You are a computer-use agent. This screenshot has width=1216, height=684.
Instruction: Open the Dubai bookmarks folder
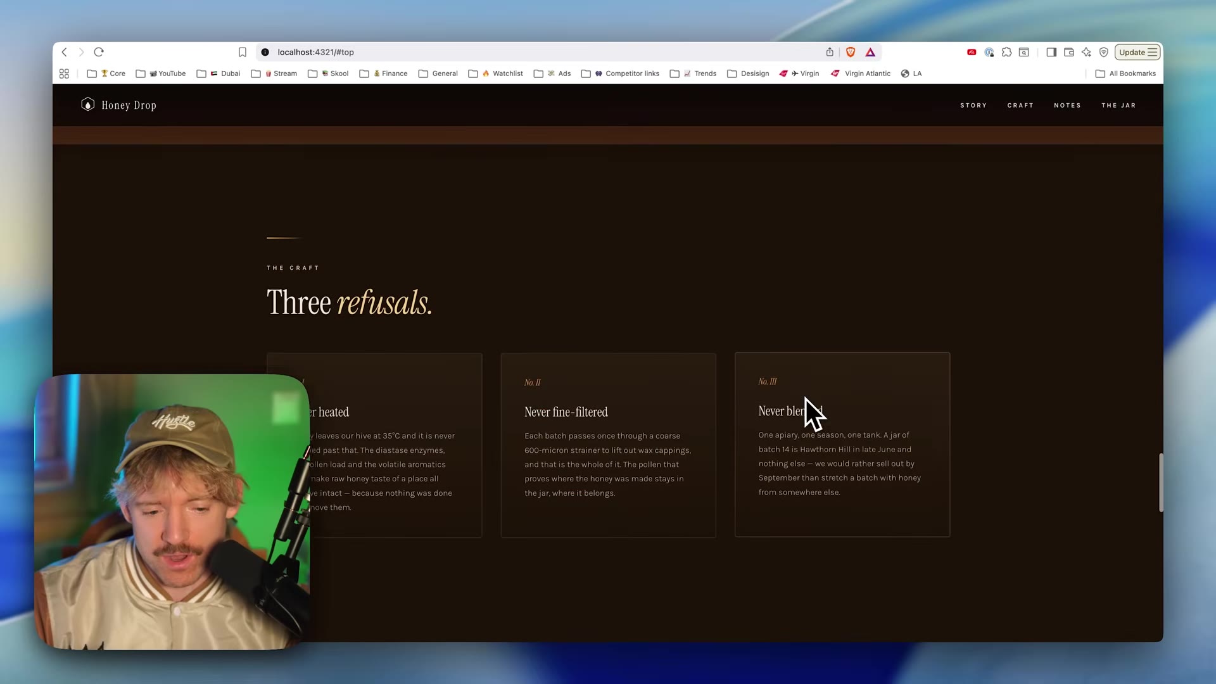[x=218, y=73]
